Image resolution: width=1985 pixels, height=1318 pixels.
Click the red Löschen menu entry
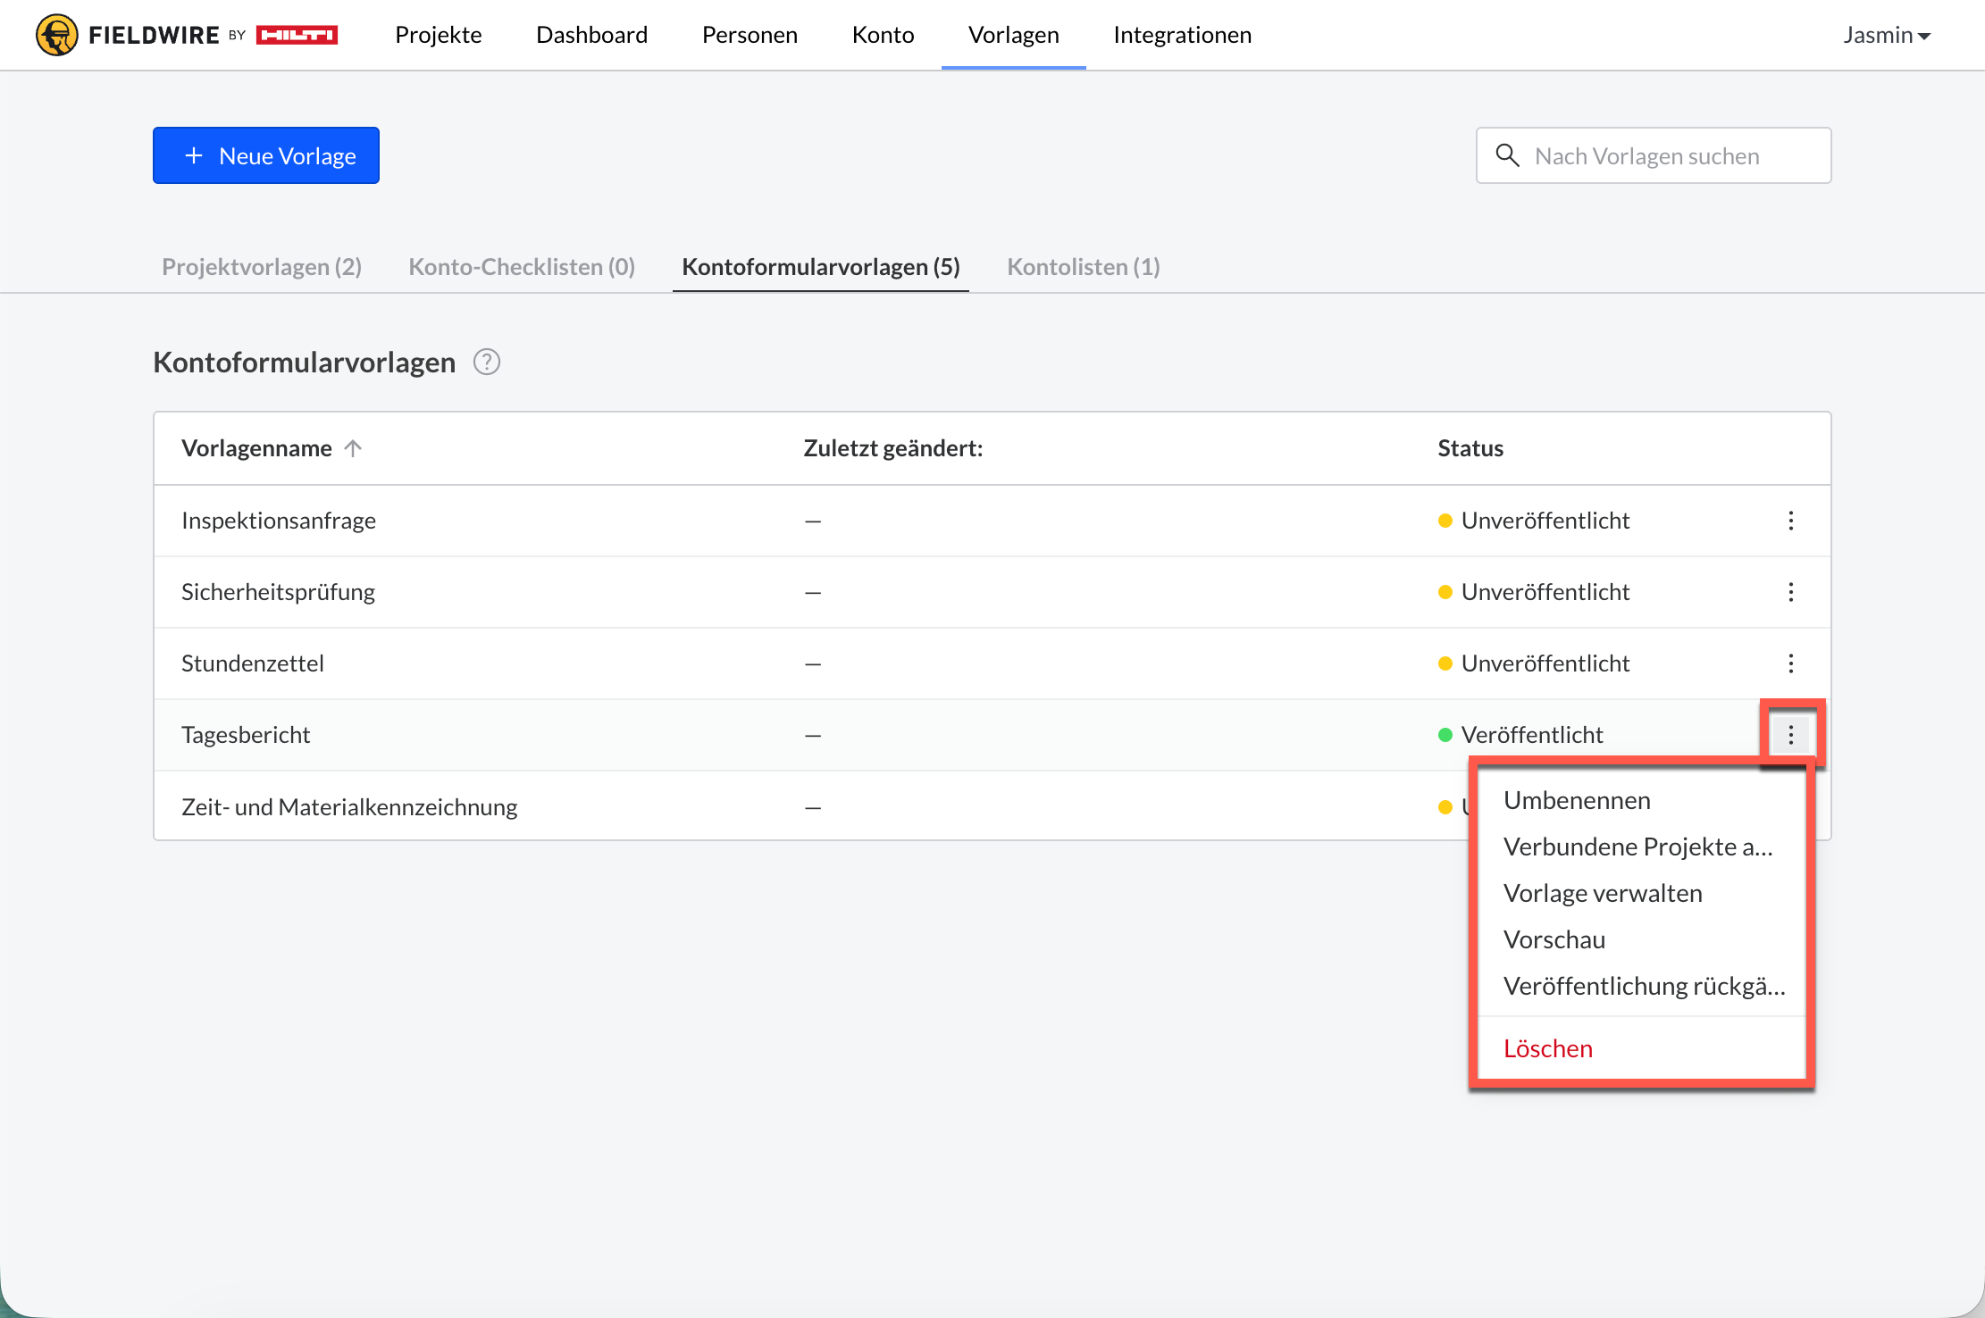point(1548,1048)
